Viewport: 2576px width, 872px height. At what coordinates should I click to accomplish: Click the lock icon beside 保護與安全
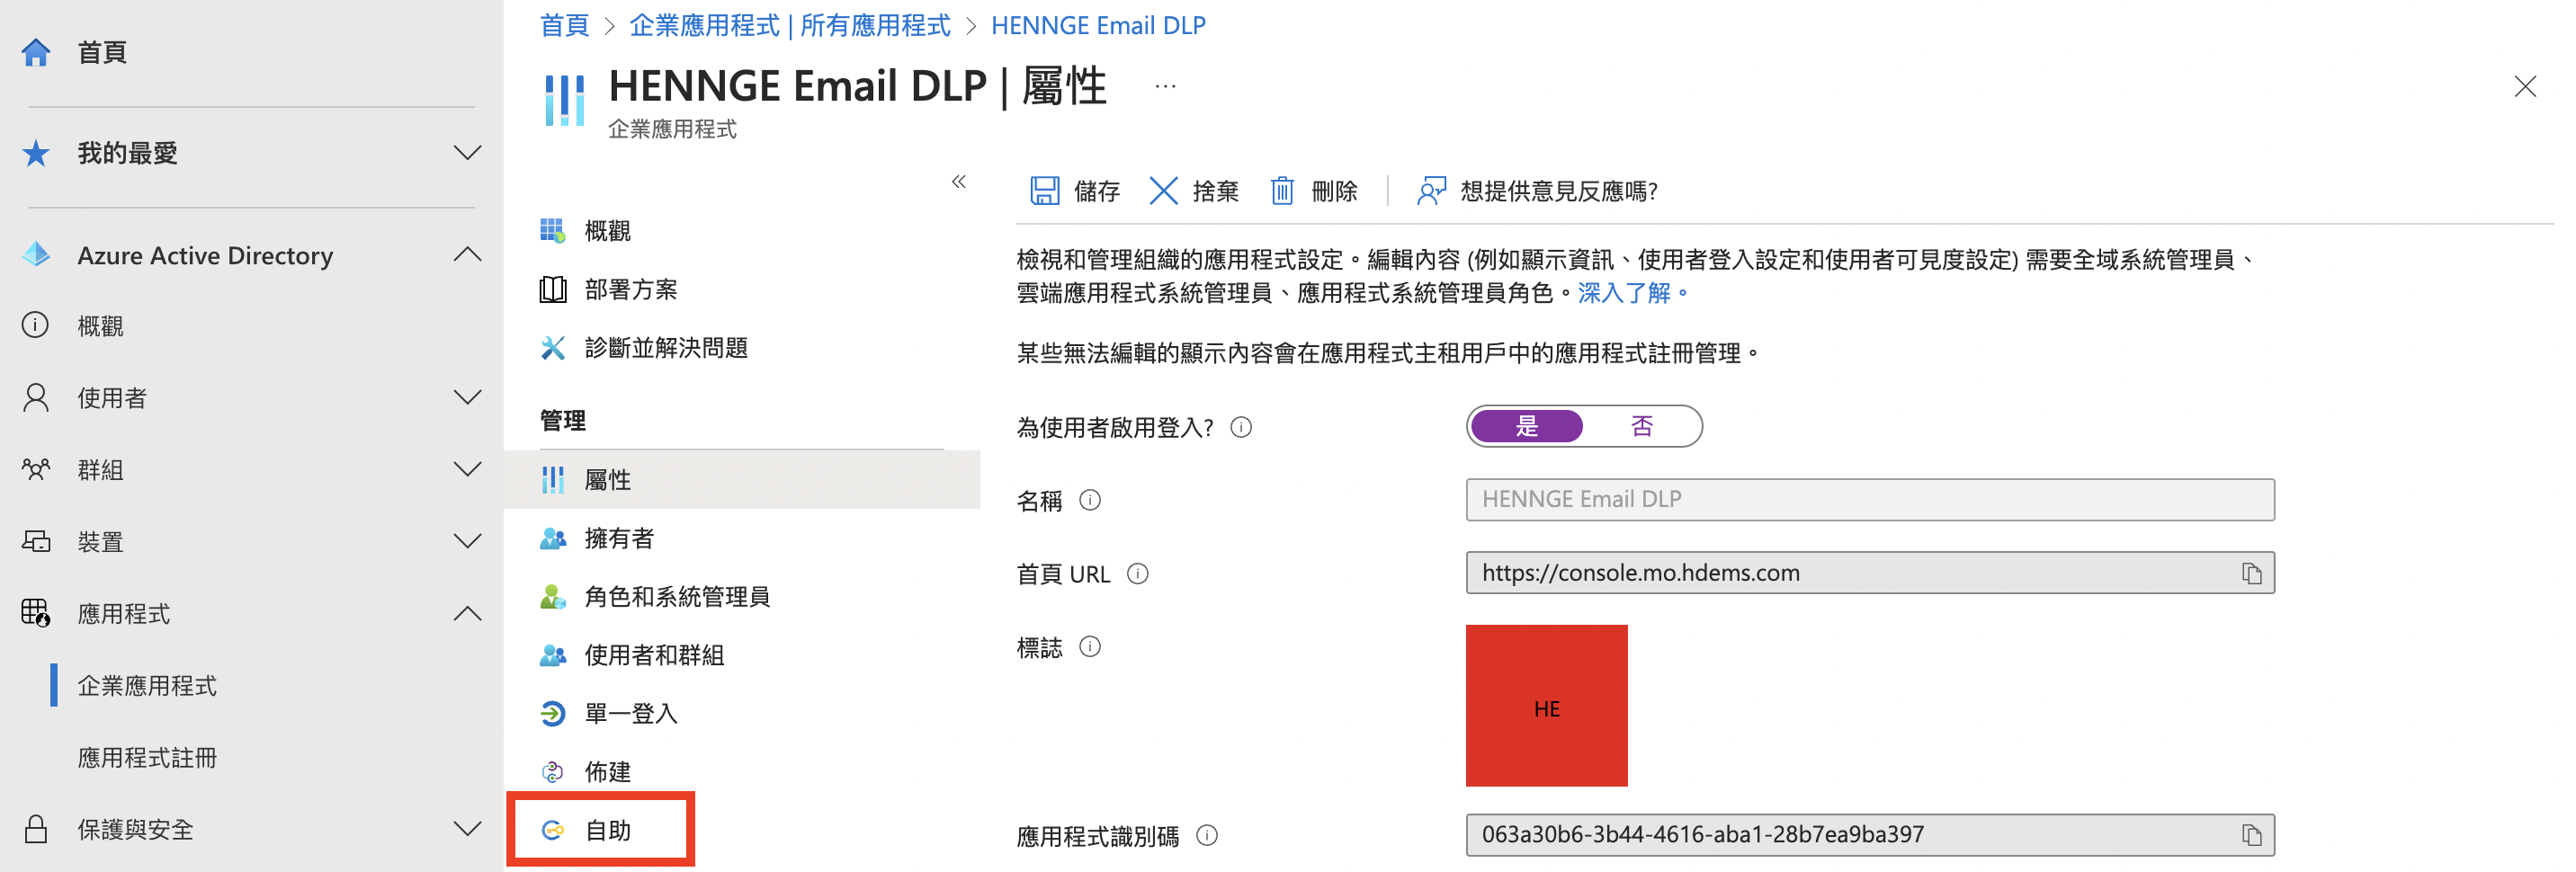pos(36,829)
